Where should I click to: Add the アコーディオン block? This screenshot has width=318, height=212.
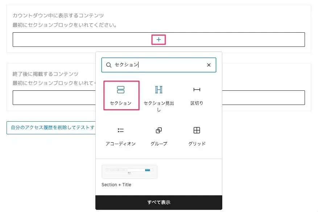[x=121, y=130]
